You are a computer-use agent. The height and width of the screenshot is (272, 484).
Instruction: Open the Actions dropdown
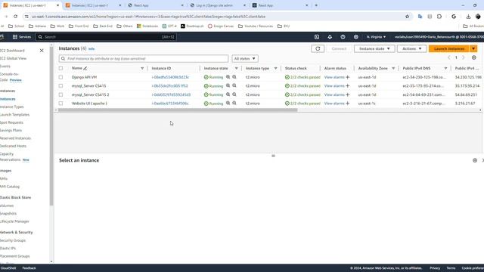pos(411,48)
